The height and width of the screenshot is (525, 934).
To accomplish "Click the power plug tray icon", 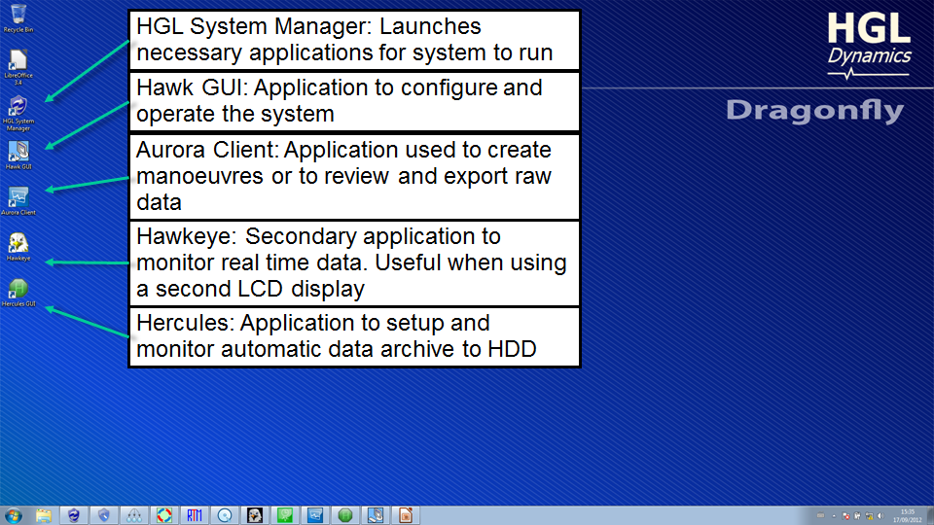I will [x=857, y=516].
